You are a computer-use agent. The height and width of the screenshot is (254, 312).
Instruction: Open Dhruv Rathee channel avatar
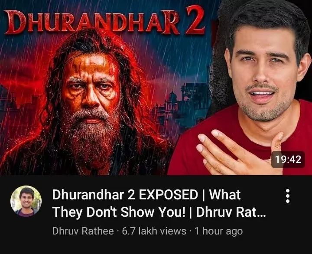tap(26, 201)
